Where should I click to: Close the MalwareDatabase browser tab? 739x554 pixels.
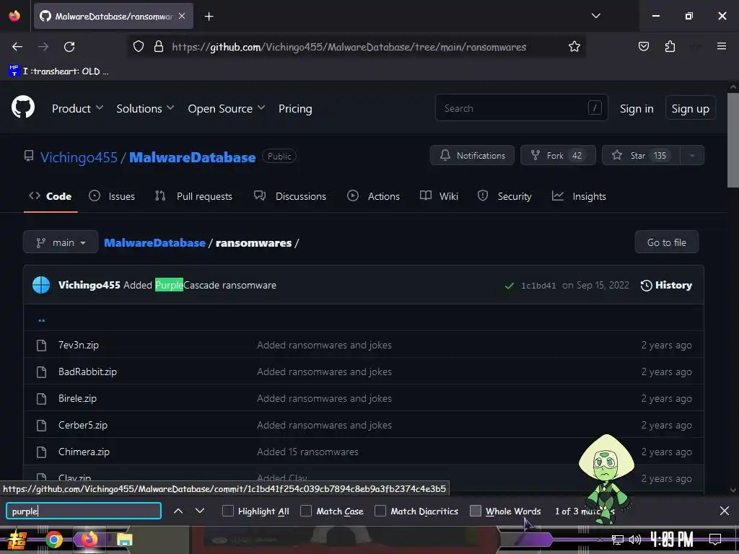click(182, 16)
